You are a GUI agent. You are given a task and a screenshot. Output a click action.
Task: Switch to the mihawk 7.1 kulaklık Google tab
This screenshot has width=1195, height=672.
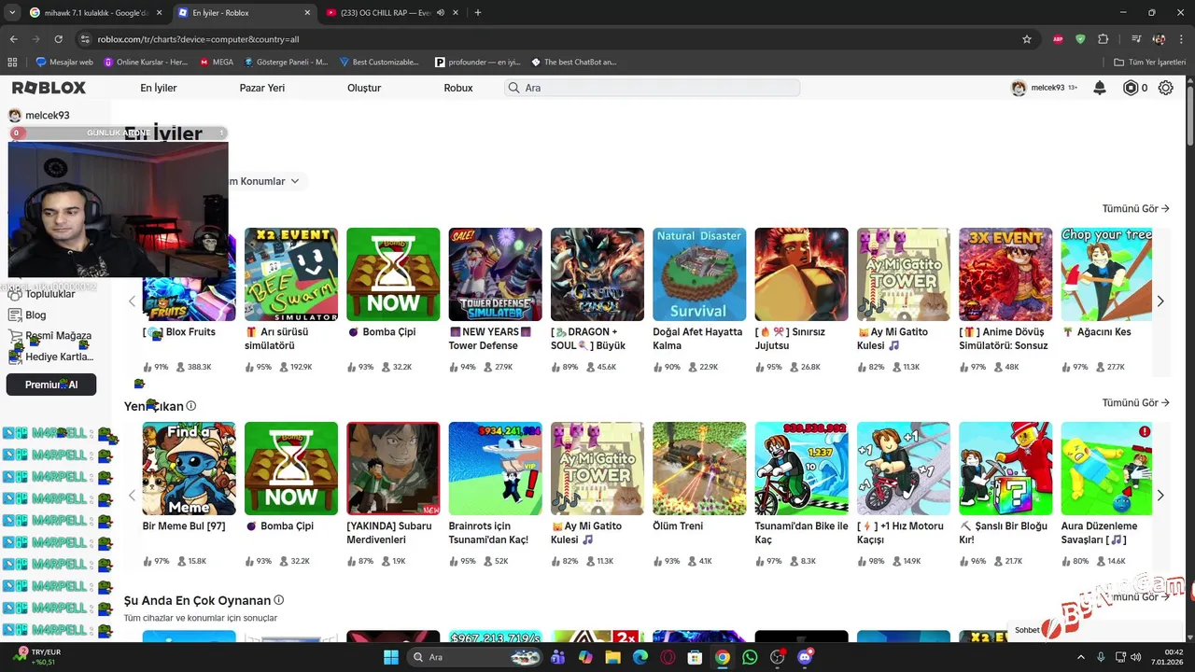click(x=95, y=13)
